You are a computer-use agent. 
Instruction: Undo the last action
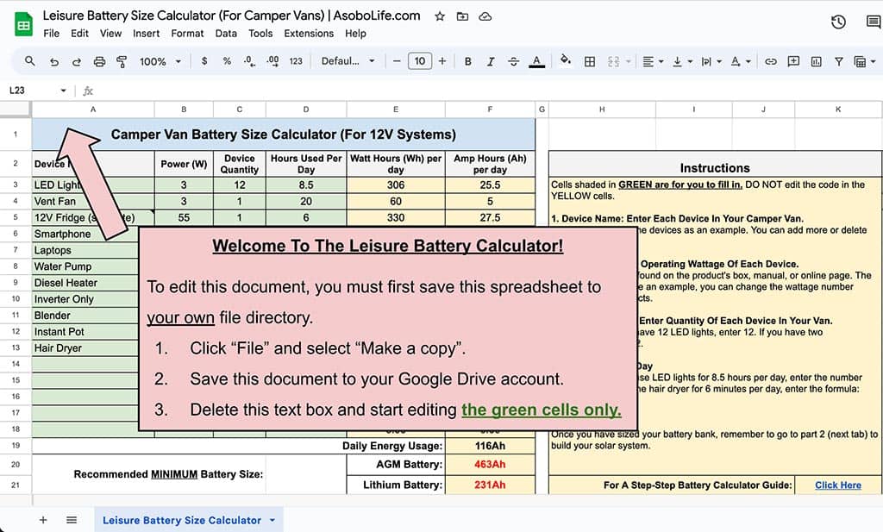click(54, 61)
